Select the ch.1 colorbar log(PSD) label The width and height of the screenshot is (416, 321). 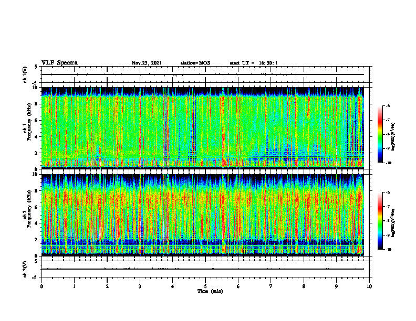[393, 137]
